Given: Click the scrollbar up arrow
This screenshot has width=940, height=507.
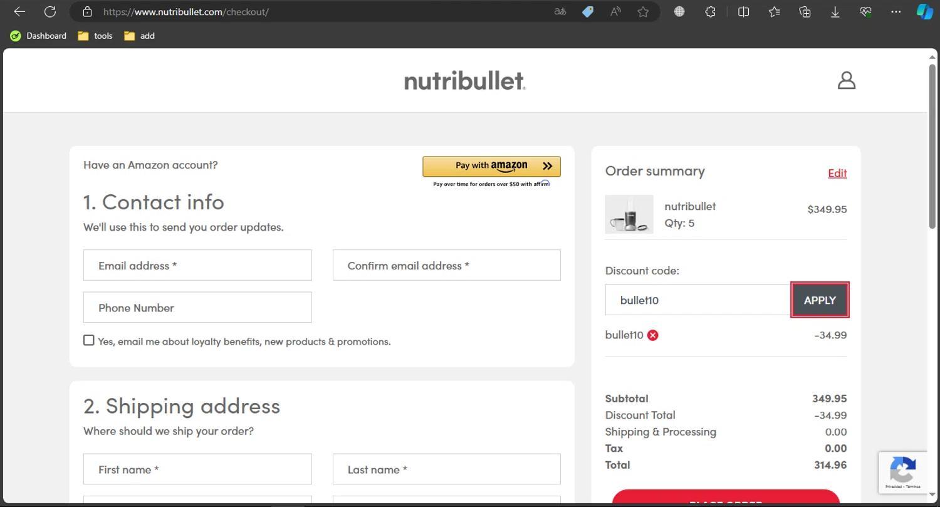Looking at the screenshot, I should pyautogui.click(x=933, y=57).
